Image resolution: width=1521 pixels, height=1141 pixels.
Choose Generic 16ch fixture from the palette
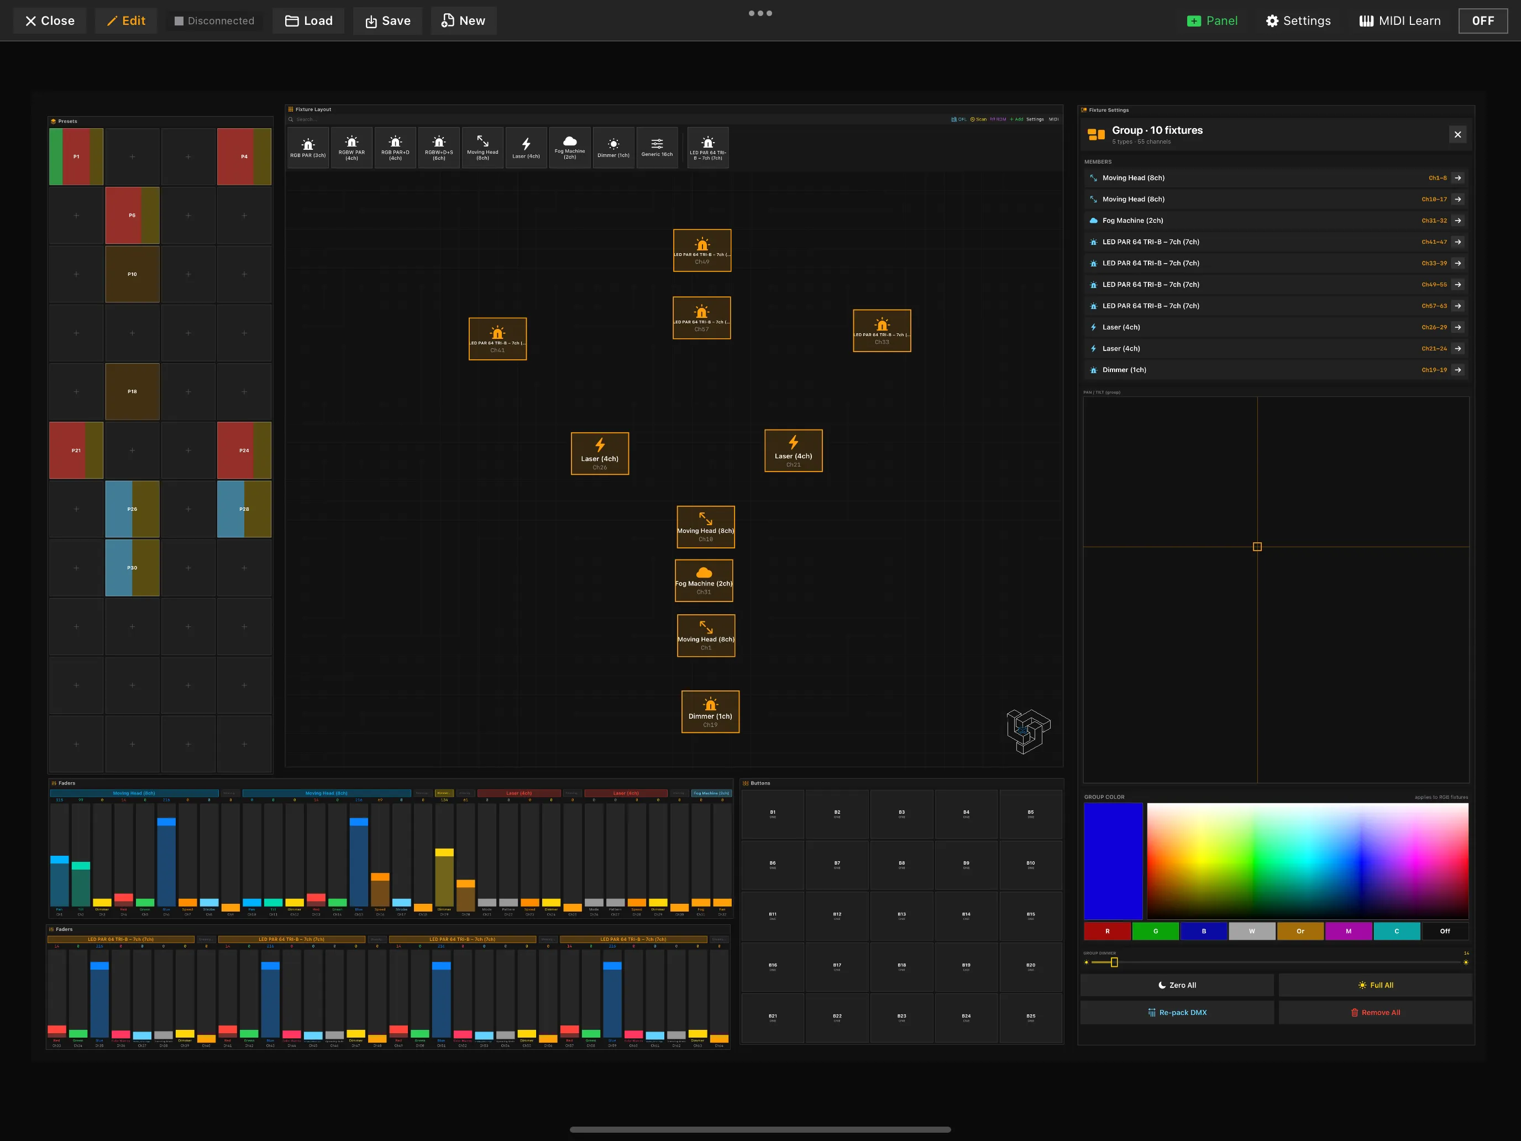657,147
